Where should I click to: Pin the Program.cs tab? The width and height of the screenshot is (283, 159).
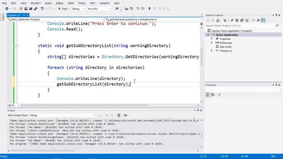24,15
